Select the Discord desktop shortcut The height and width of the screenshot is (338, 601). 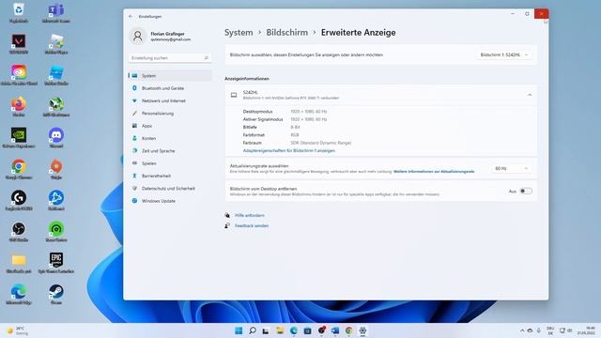click(x=56, y=138)
